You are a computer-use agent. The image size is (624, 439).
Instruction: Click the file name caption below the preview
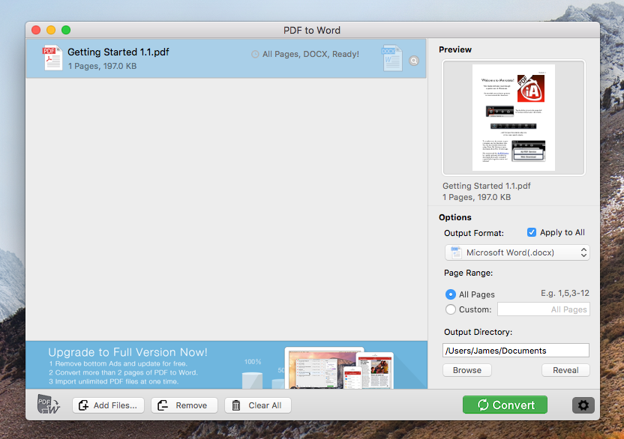pyautogui.click(x=487, y=186)
